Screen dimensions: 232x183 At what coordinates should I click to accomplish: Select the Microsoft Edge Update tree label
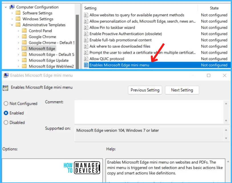[x=49, y=60]
